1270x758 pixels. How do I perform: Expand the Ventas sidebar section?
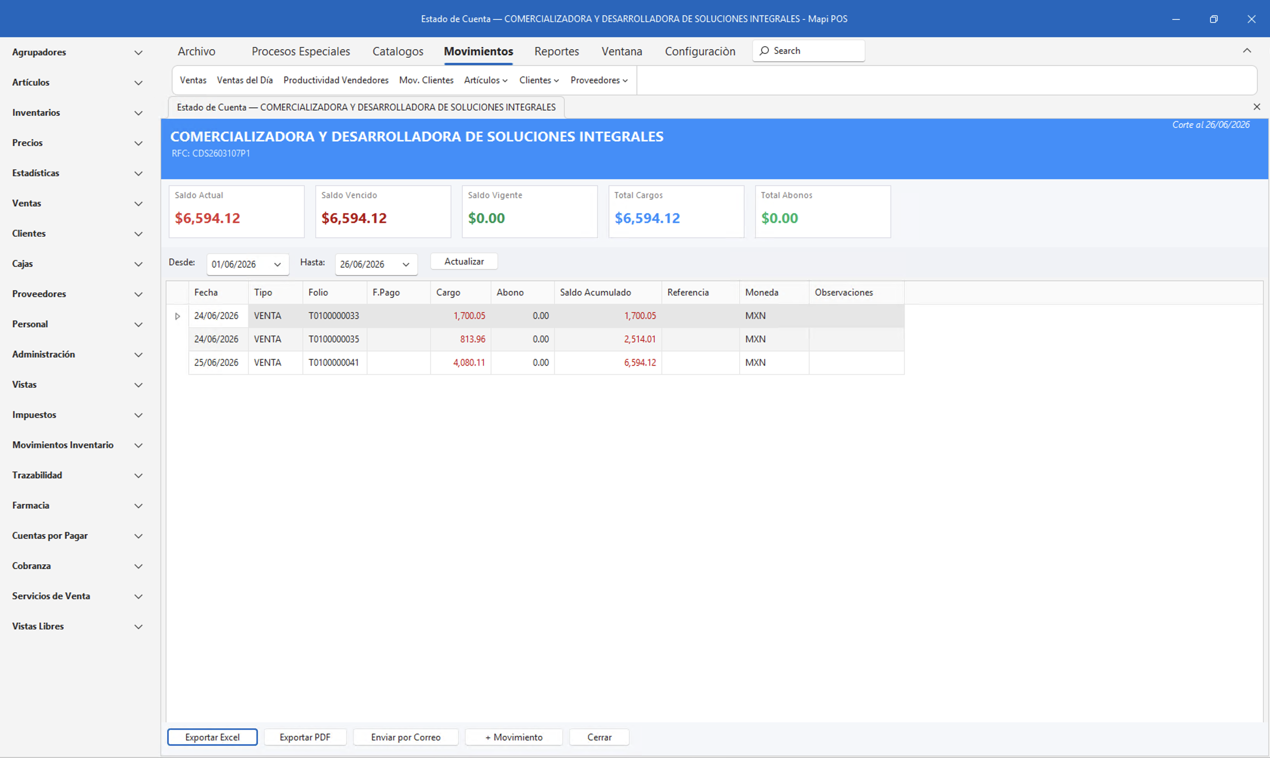tap(138, 203)
